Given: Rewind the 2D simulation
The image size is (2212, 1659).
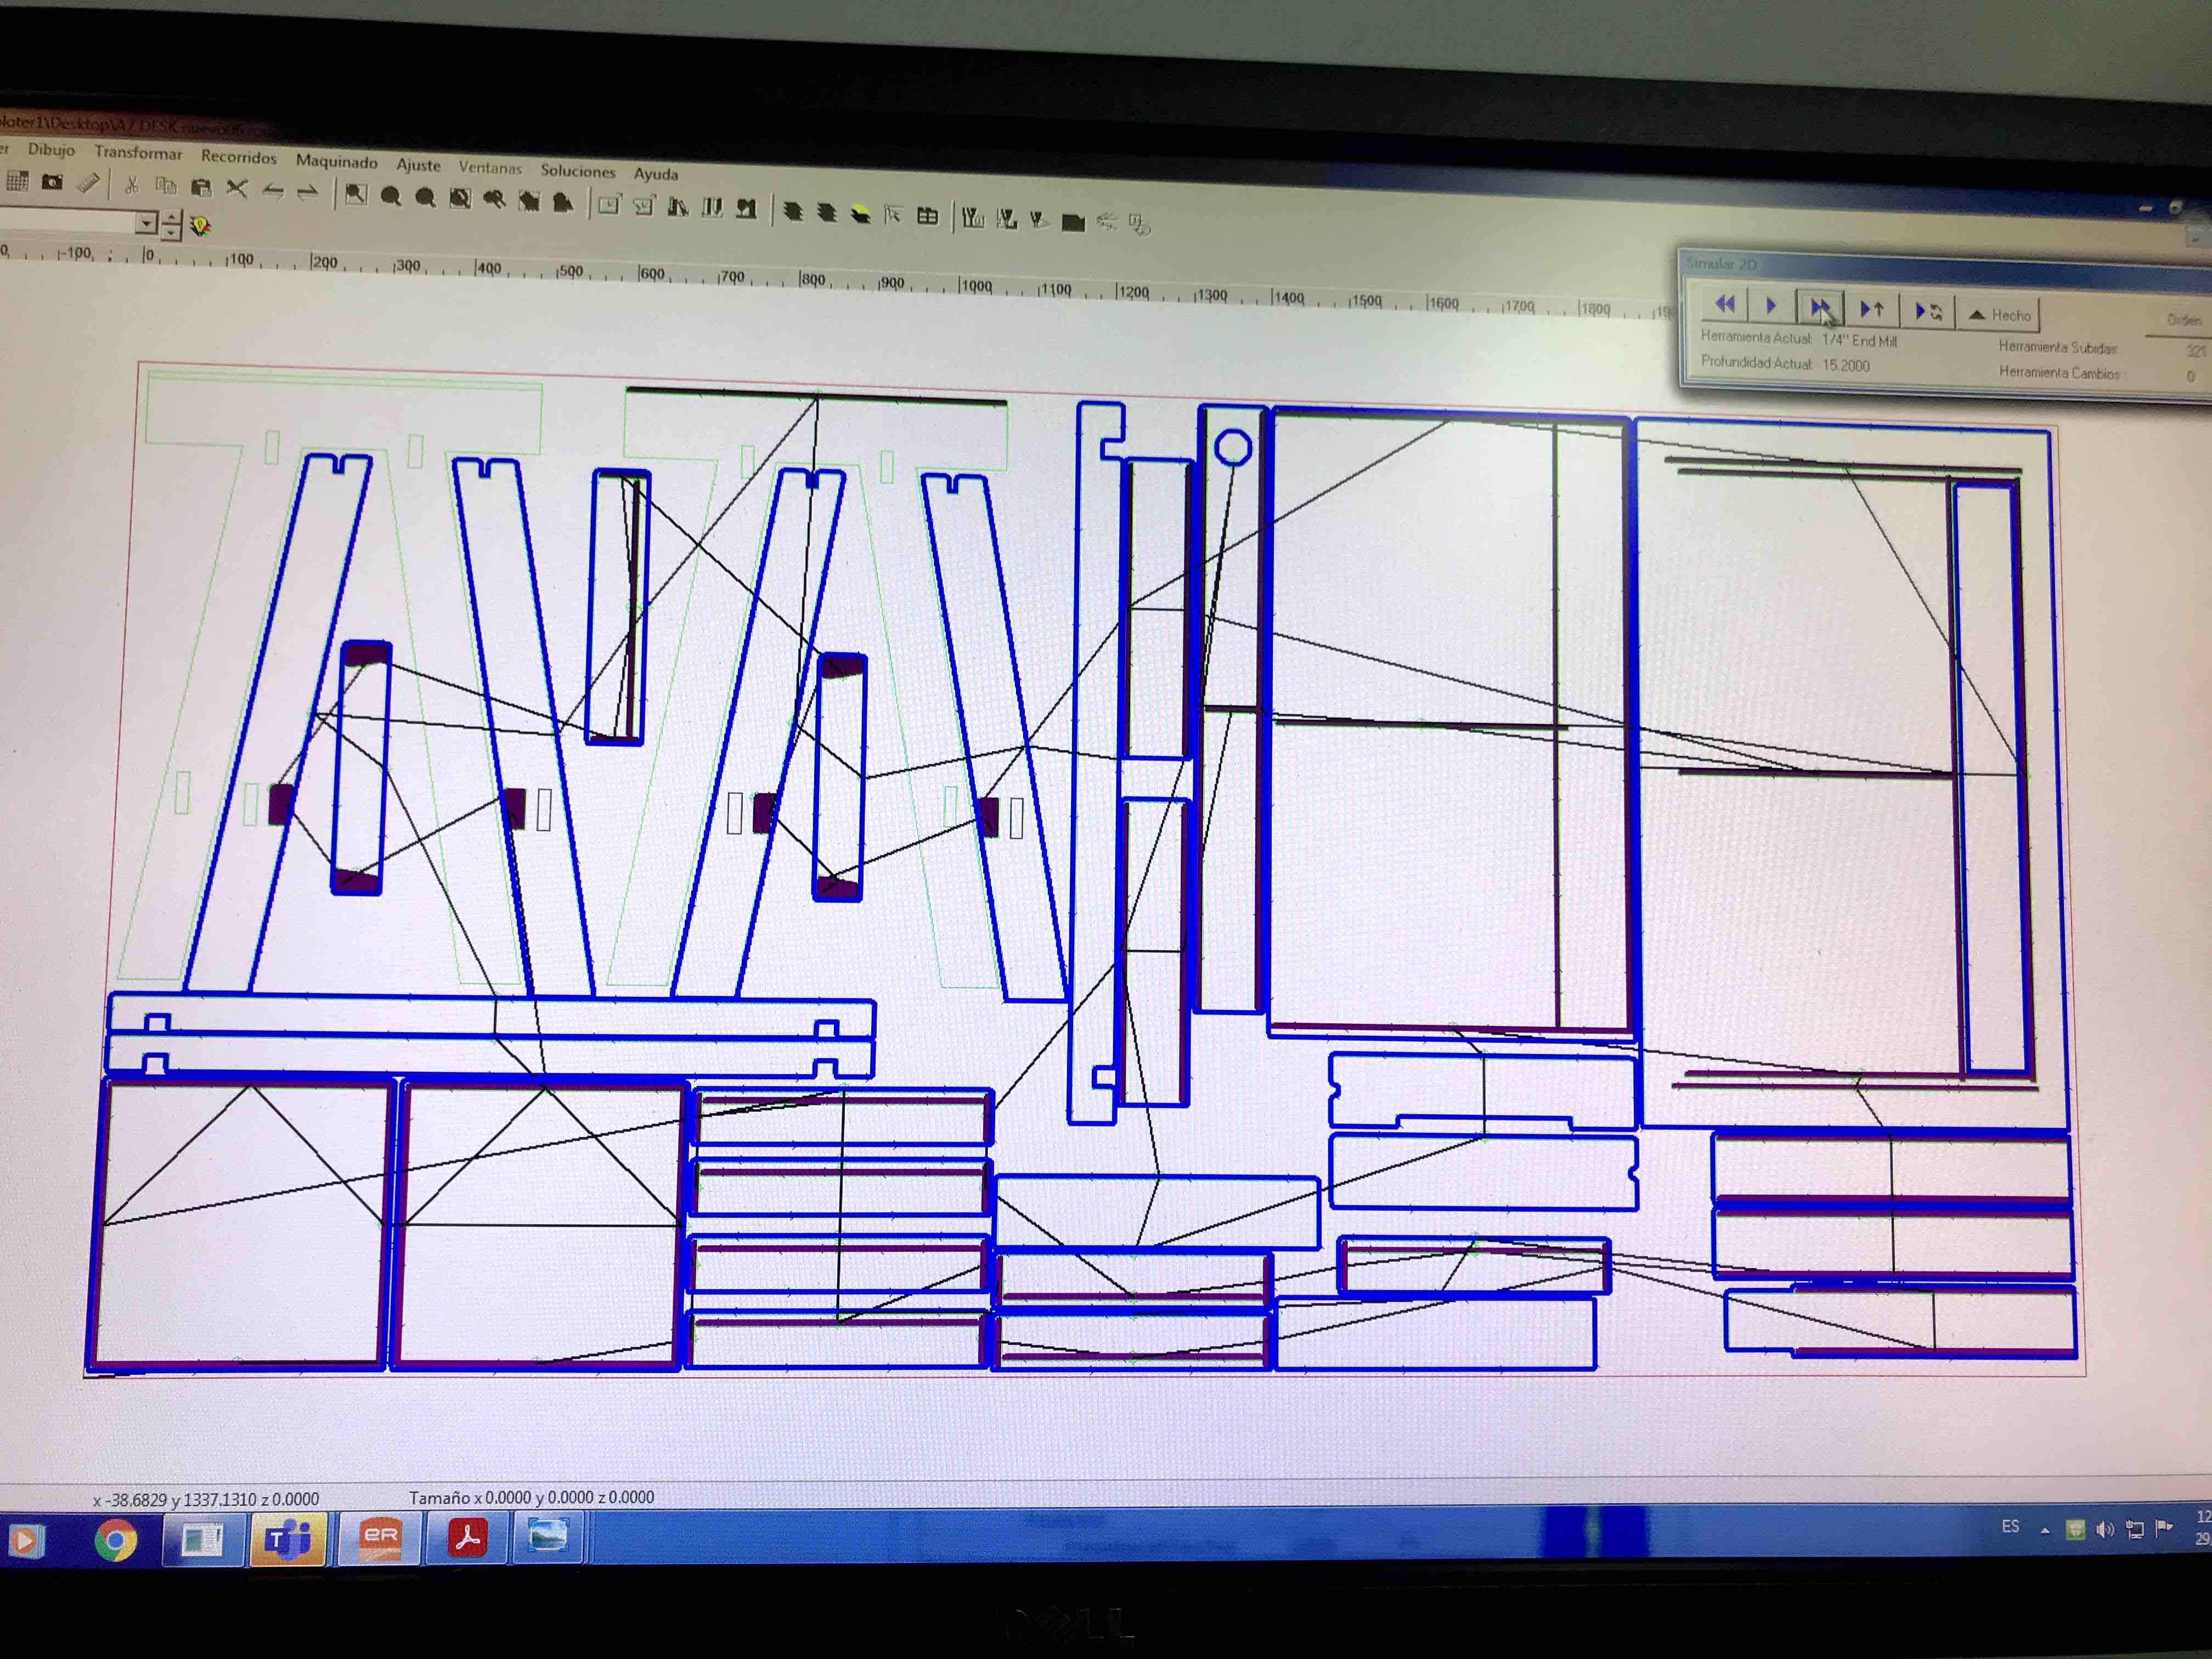Looking at the screenshot, I should click(1724, 304).
